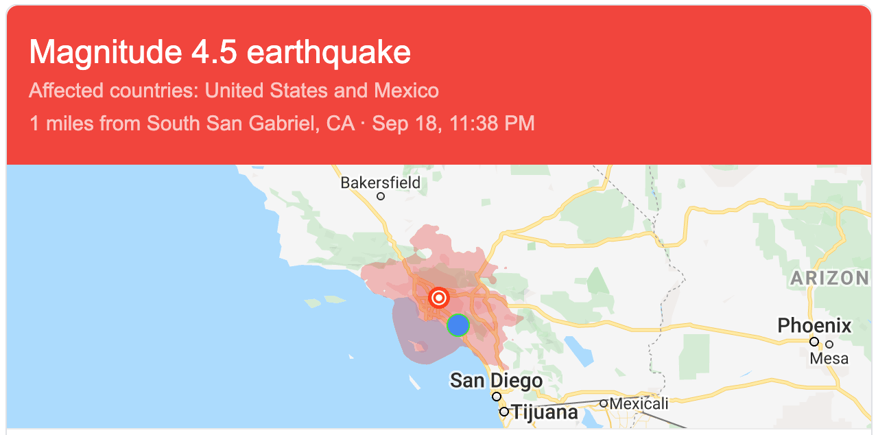Screen dimensions: 878x435
Task: Click the Mexicali city marker circle
Action: [x=604, y=403]
